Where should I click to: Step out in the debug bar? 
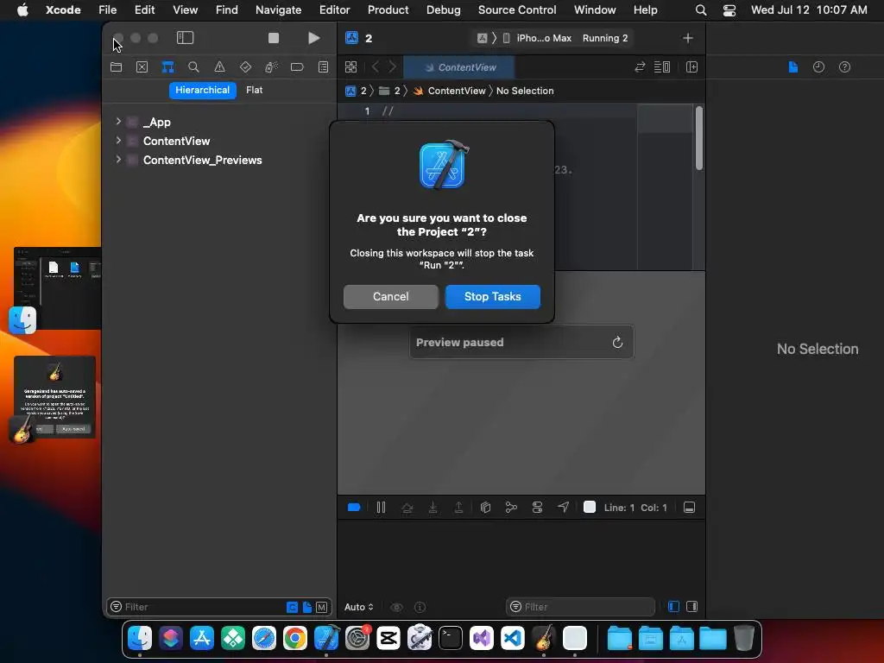(x=459, y=508)
